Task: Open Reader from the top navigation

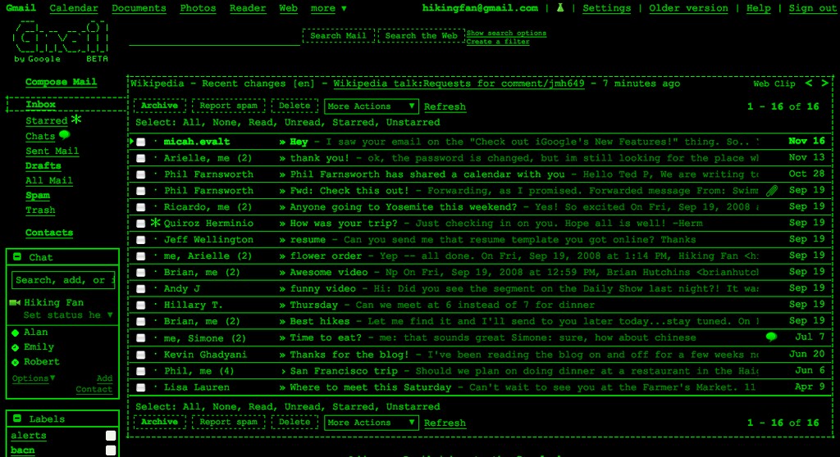Action: (248, 8)
